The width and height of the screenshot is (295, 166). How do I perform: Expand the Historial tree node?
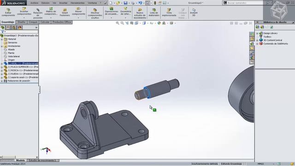(2, 39)
